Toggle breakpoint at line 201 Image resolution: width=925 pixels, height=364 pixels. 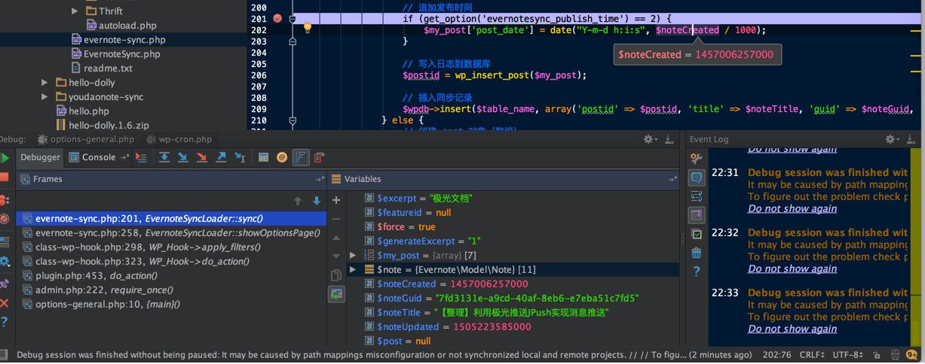[277, 18]
